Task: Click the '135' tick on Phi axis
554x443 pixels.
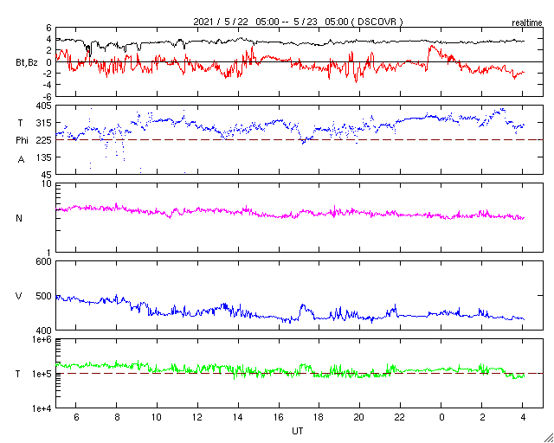Action: (x=44, y=157)
